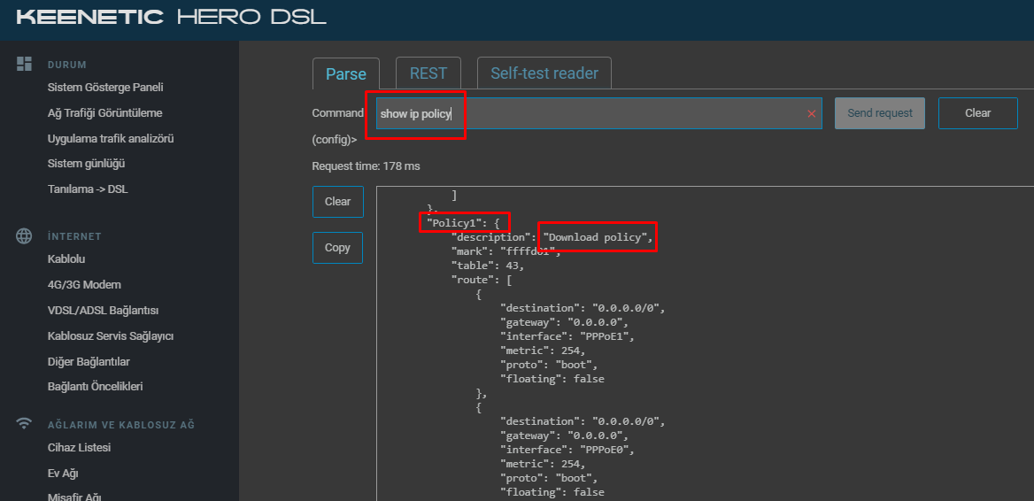The height and width of the screenshot is (501, 1034).
Task: Click the İnternet globe icon
Action: 25,236
